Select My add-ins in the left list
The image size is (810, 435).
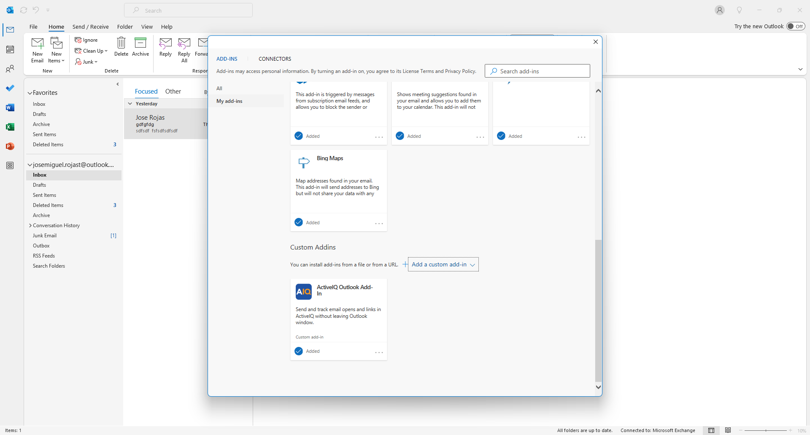(x=229, y=101)
